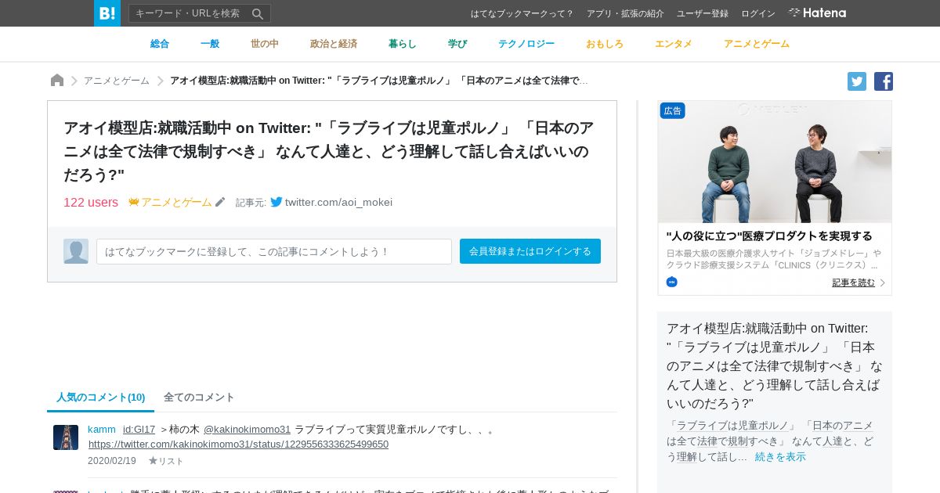The width and height of the screenshot is (940, 493).
Task: Click the search magnifier icon
Action: (258, 13)
